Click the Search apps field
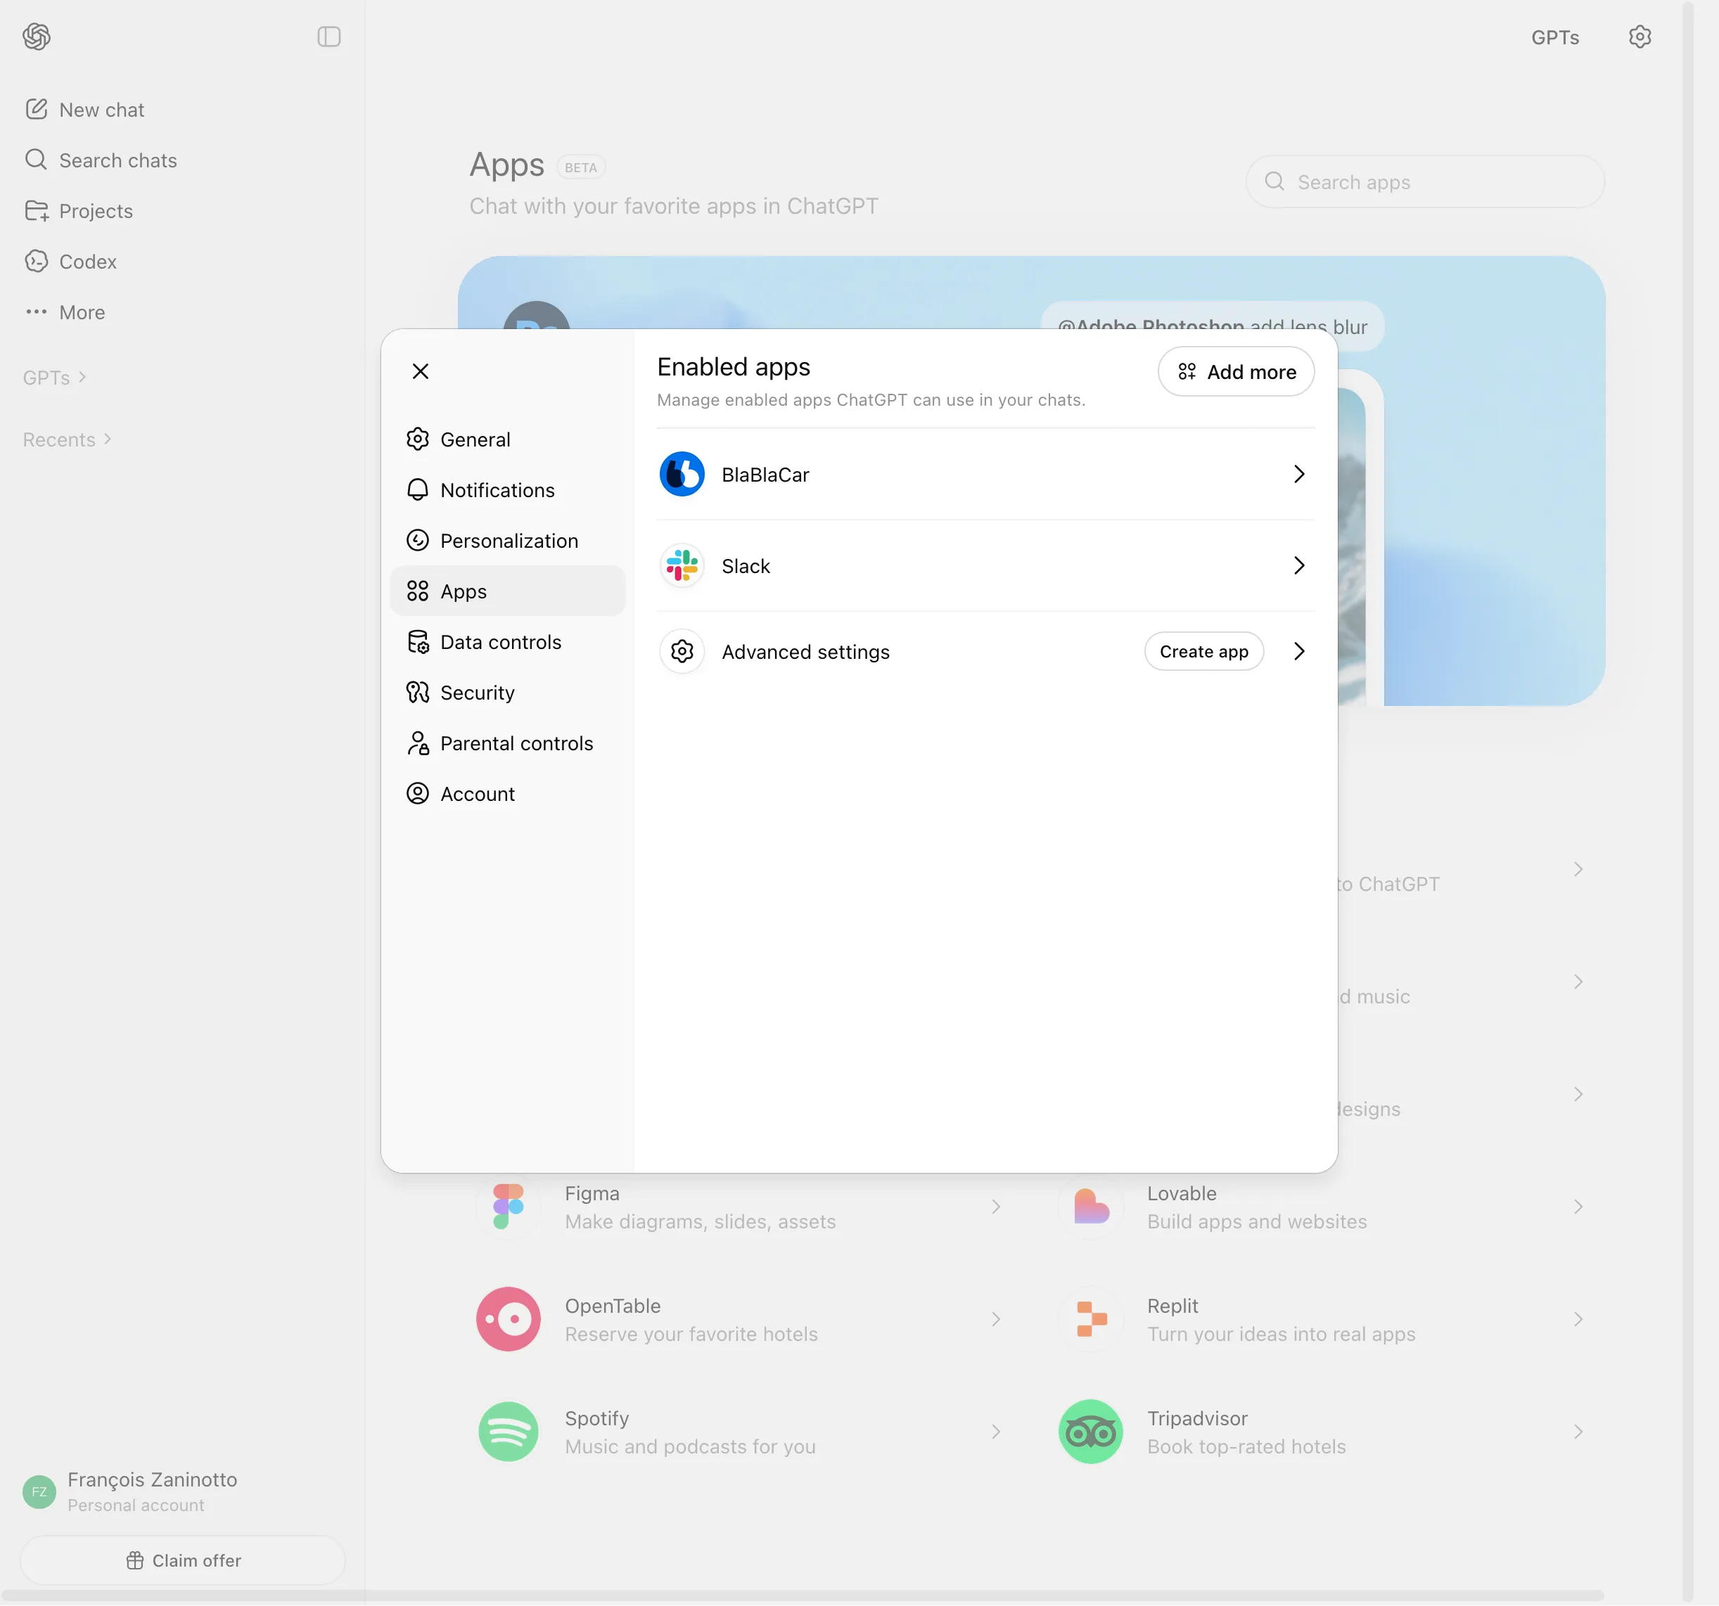Image resolution: width=1719 pixels, height=1606 pixels. pos(1424,181)
